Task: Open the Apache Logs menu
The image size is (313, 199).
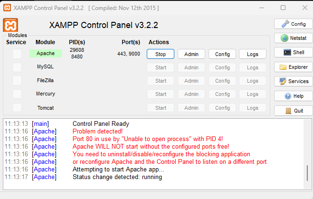Action: [253, 54]
